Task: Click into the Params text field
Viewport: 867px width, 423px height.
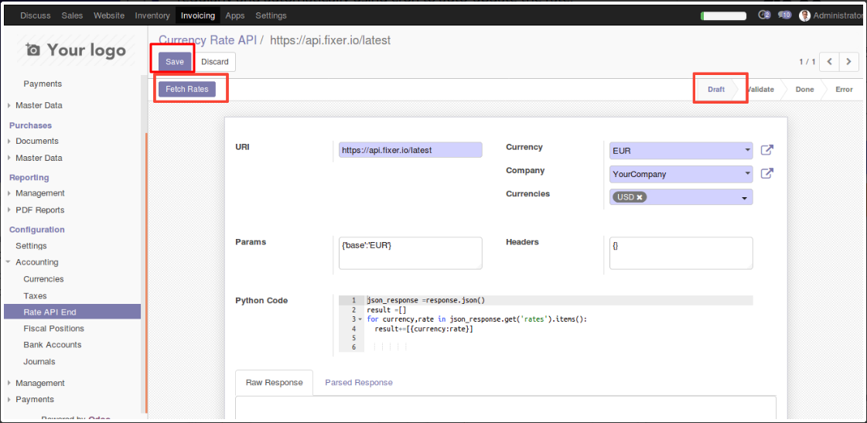Action: pyautogui.click(x=410, y=253)
